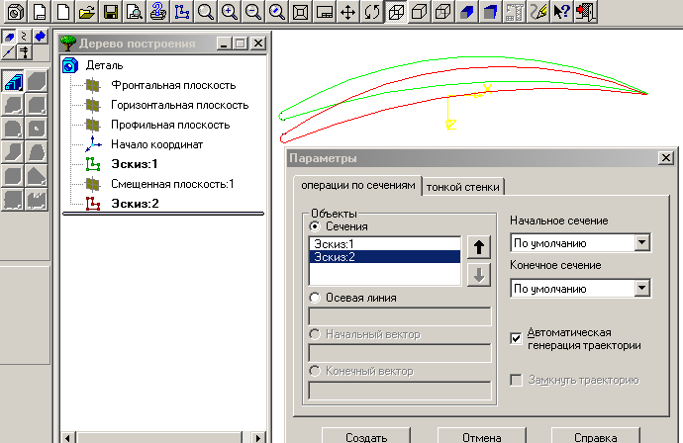
Task: Toggle Автоматическая генерация траектории checkbox
Action: point(516,338)
